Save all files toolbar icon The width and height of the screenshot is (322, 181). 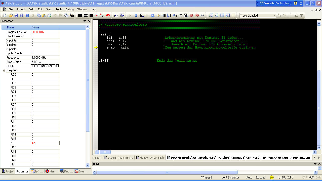[22, 15]
